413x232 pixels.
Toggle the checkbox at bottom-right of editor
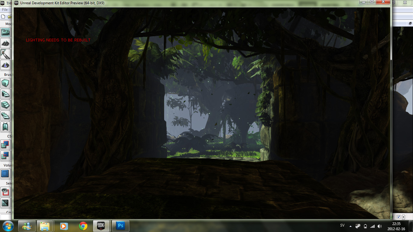(398, 217)
